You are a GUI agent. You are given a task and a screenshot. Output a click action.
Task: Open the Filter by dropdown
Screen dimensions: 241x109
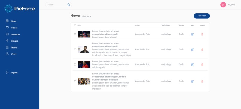point(86,16)
